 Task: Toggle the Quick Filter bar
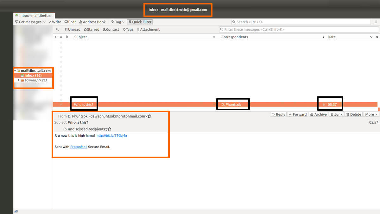[140, 22]
